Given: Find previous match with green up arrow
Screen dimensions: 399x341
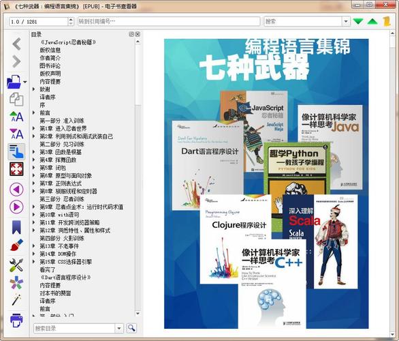Looking at the screenshot, I should 372,21.
